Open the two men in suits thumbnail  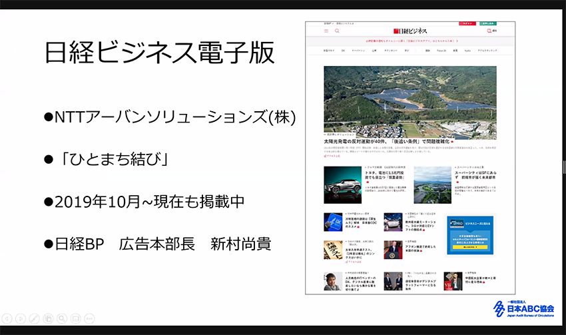(x=393, y=281)
